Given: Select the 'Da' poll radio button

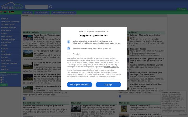Looking at the screenshot, I should point(1,77).
